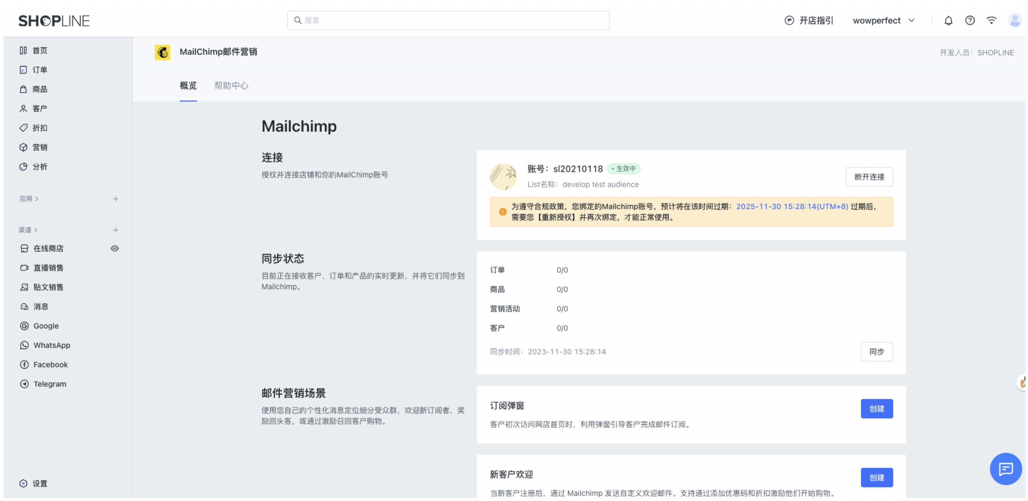Open Telegram channel in sidebar
This screenshot has height=501, width=1028.
43,384
